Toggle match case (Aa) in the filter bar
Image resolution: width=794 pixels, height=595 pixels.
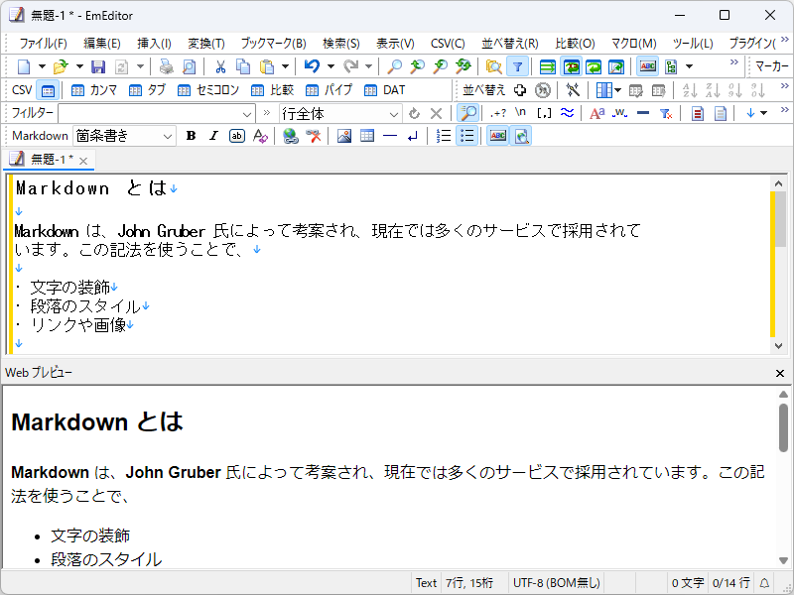(x=596, y=113)
